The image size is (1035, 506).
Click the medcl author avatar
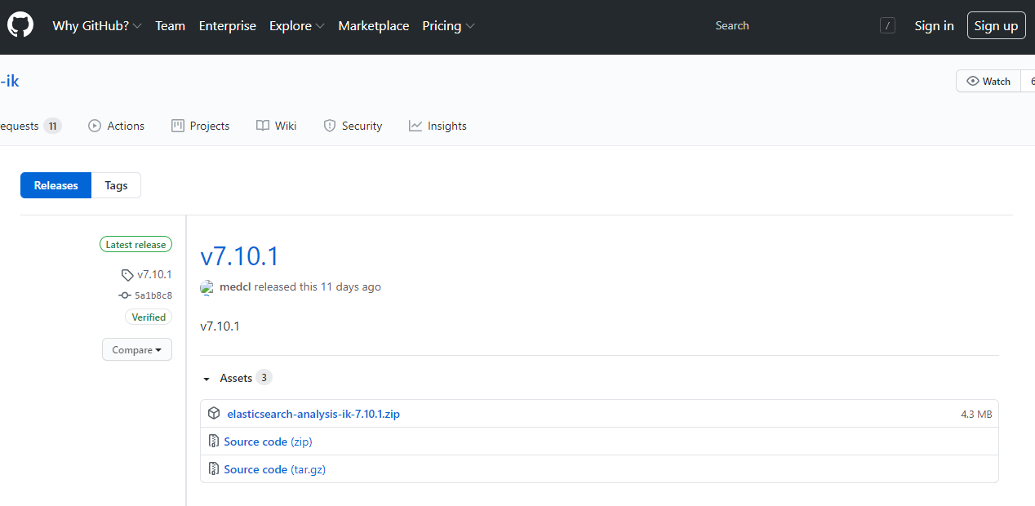click(207, 287)
